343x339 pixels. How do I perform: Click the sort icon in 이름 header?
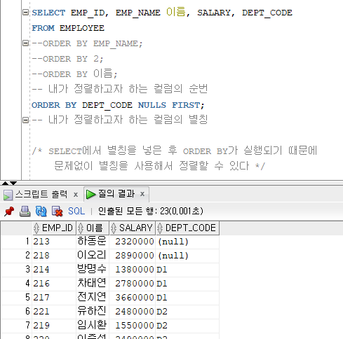tap(81, 228)
